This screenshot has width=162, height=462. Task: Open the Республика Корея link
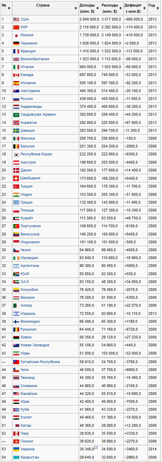[x=36, y=154]
